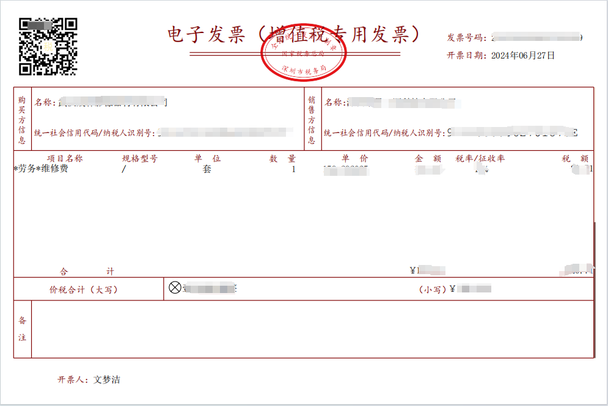Click the 金额 column header
The width and height of the screenshot is (608, 406).
click(x=428, y=159)
